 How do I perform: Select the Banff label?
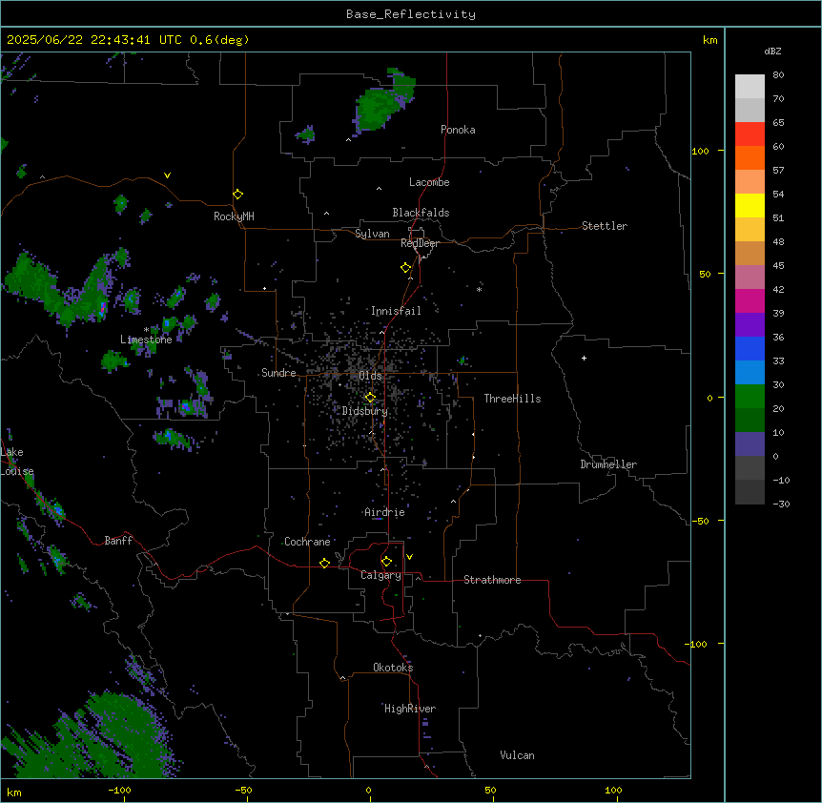118,541
